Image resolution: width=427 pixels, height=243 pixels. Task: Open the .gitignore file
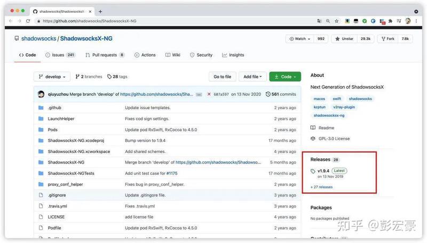pyautogui.click(x=57, y=195)
